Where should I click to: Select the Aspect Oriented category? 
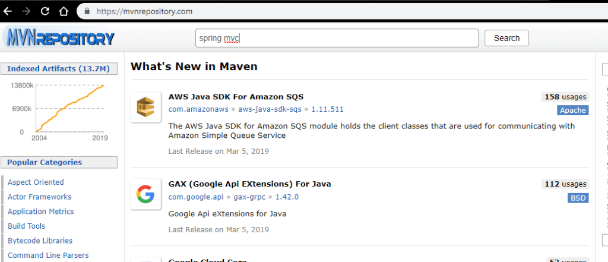(36, 182)
